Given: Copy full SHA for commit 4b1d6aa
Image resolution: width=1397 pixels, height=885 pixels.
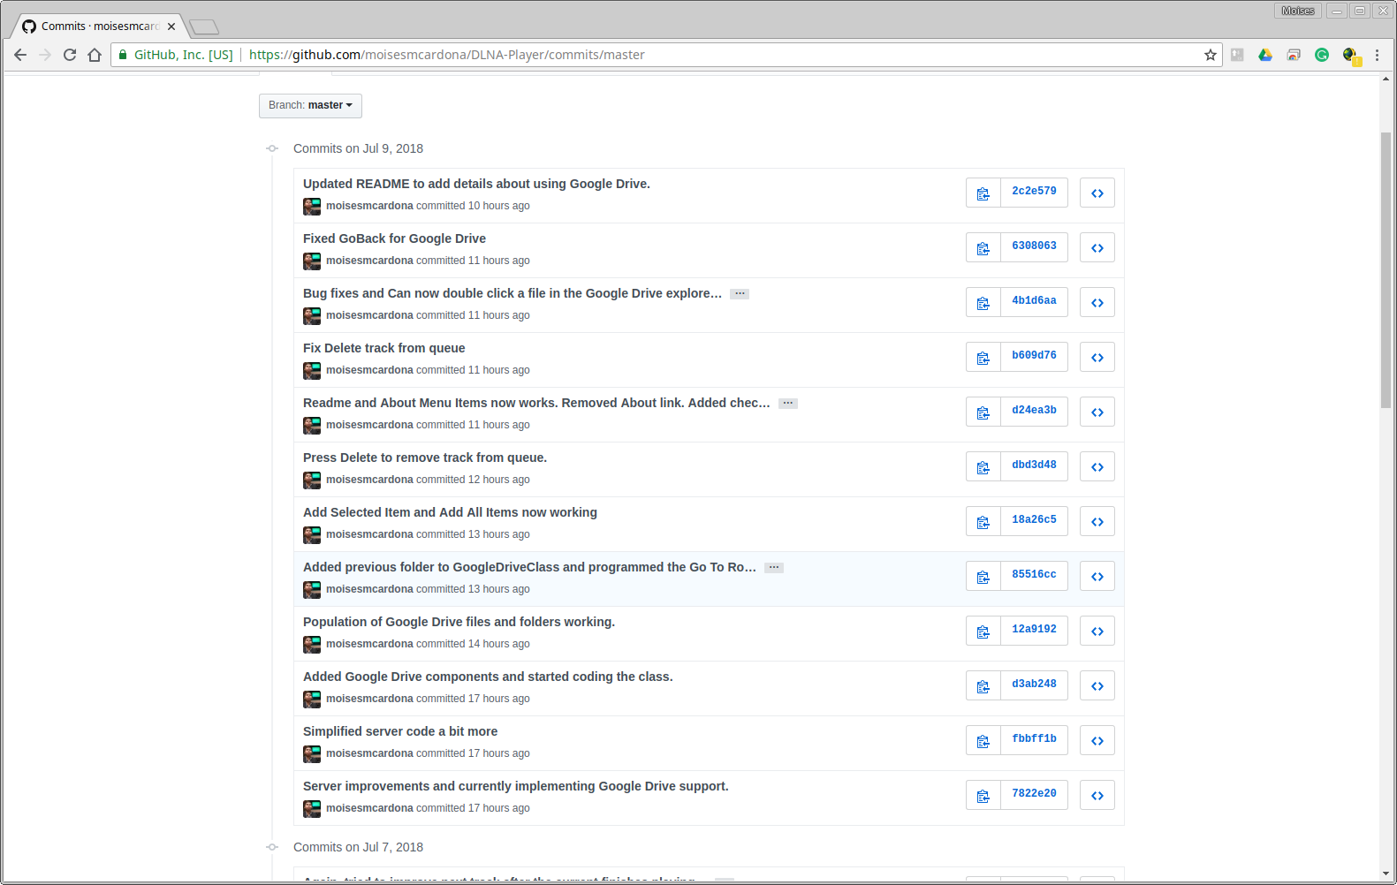Looking at the screenshot, I should [983, 302].
